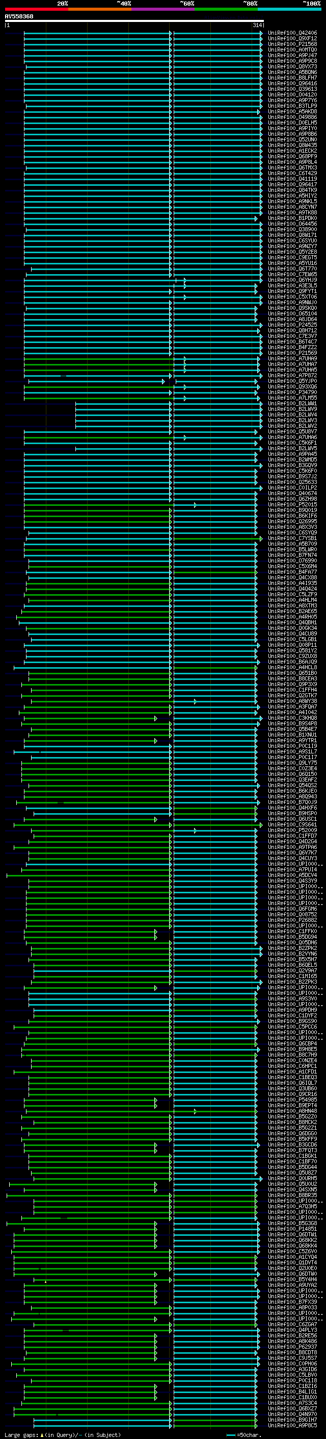Click the UniRef100_C0PH06 entry
The height and width of the screenshot is (1439, 326).
tap(292, 1363)
